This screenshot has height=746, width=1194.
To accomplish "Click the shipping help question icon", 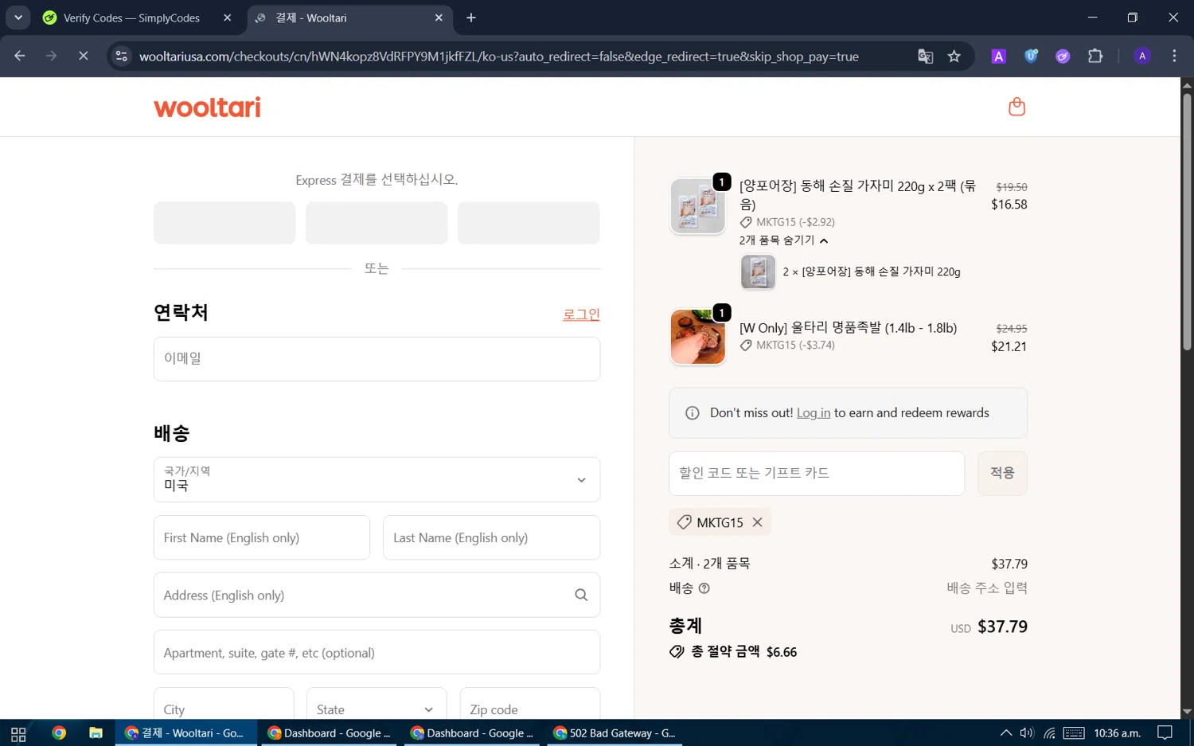I will pos(704,588).
